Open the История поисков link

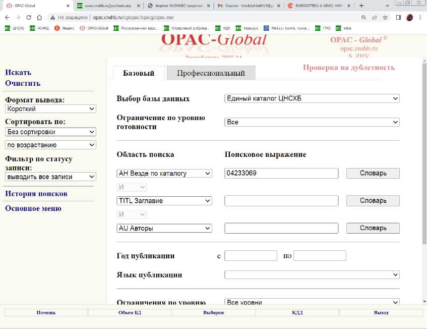tap(36, 194)
